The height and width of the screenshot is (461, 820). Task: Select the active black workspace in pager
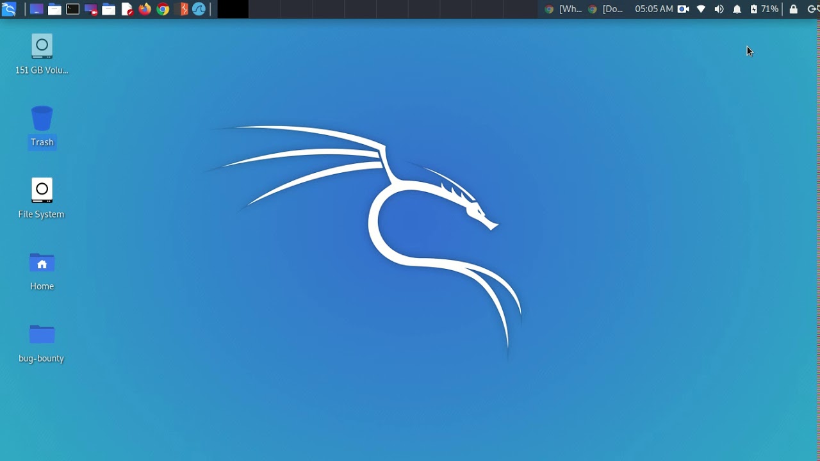click(233, 9)
